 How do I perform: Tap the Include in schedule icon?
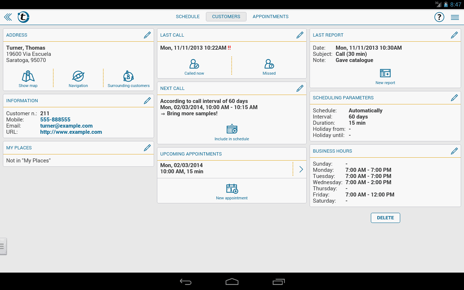click(x=232, y=132)
